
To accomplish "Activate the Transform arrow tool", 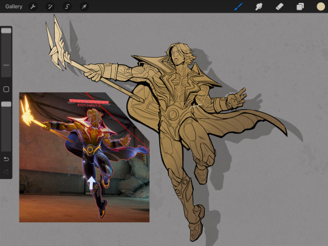I will pyautogui.click(x=84, y=7).
